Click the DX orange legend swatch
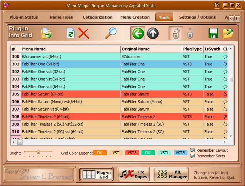The image size is (245, 186). 100,153
